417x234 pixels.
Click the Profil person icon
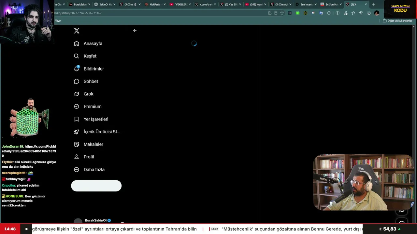click(77, 157)
